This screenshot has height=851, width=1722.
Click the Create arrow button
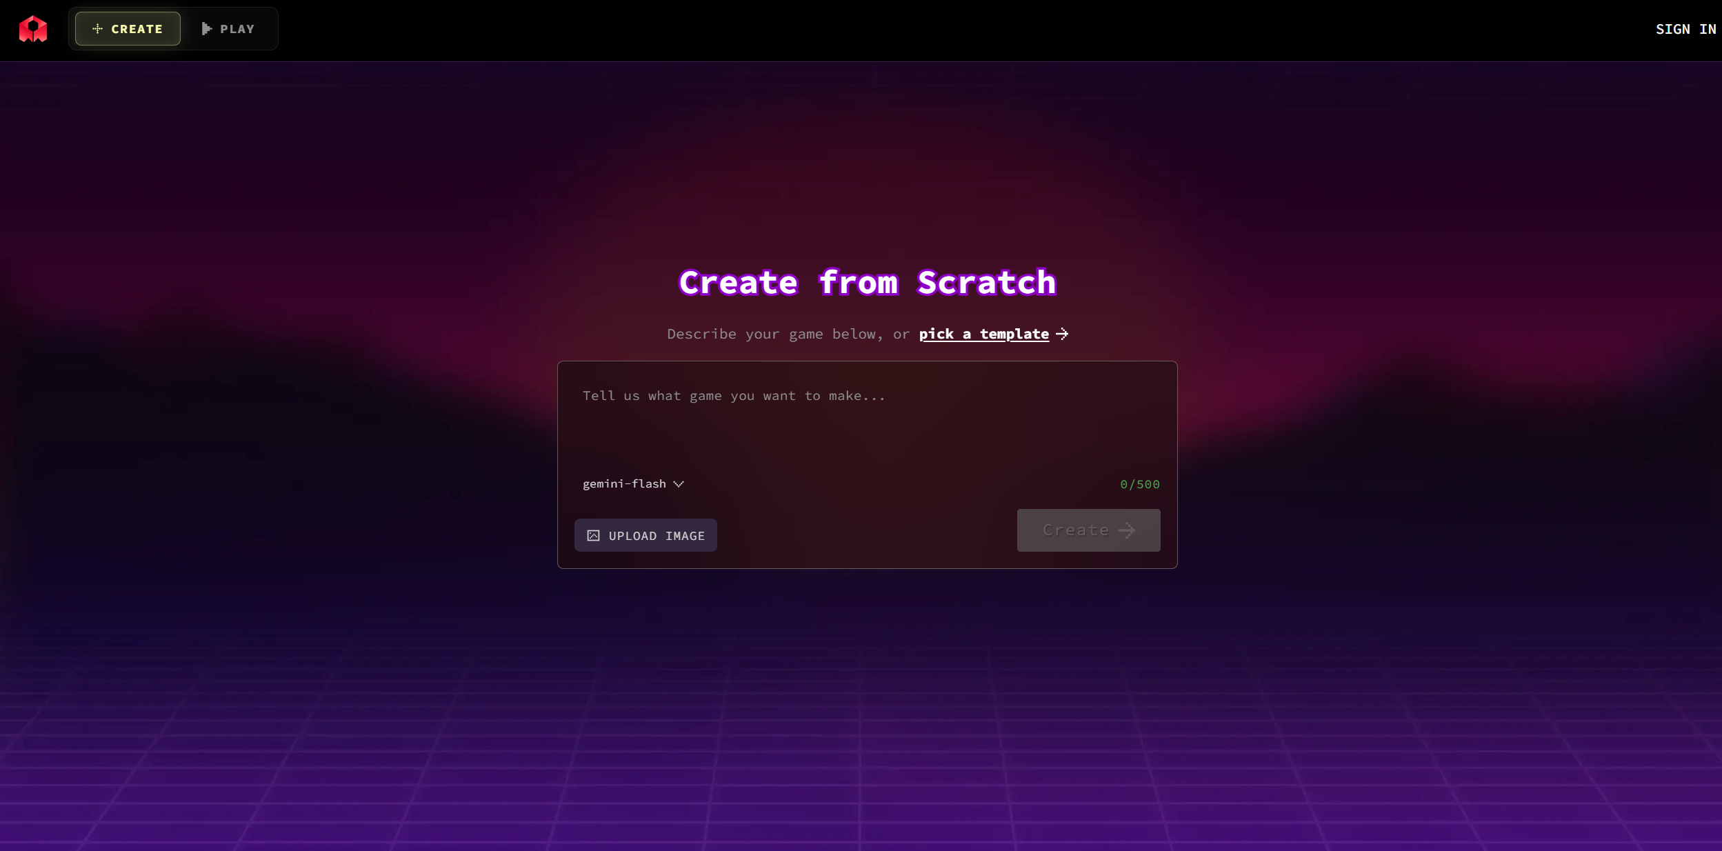tap(1088, 530)
